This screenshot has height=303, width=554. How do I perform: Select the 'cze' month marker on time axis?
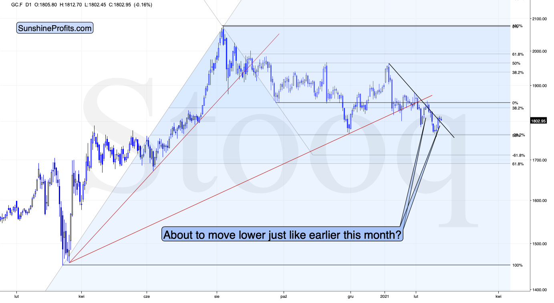coord(147,297)
